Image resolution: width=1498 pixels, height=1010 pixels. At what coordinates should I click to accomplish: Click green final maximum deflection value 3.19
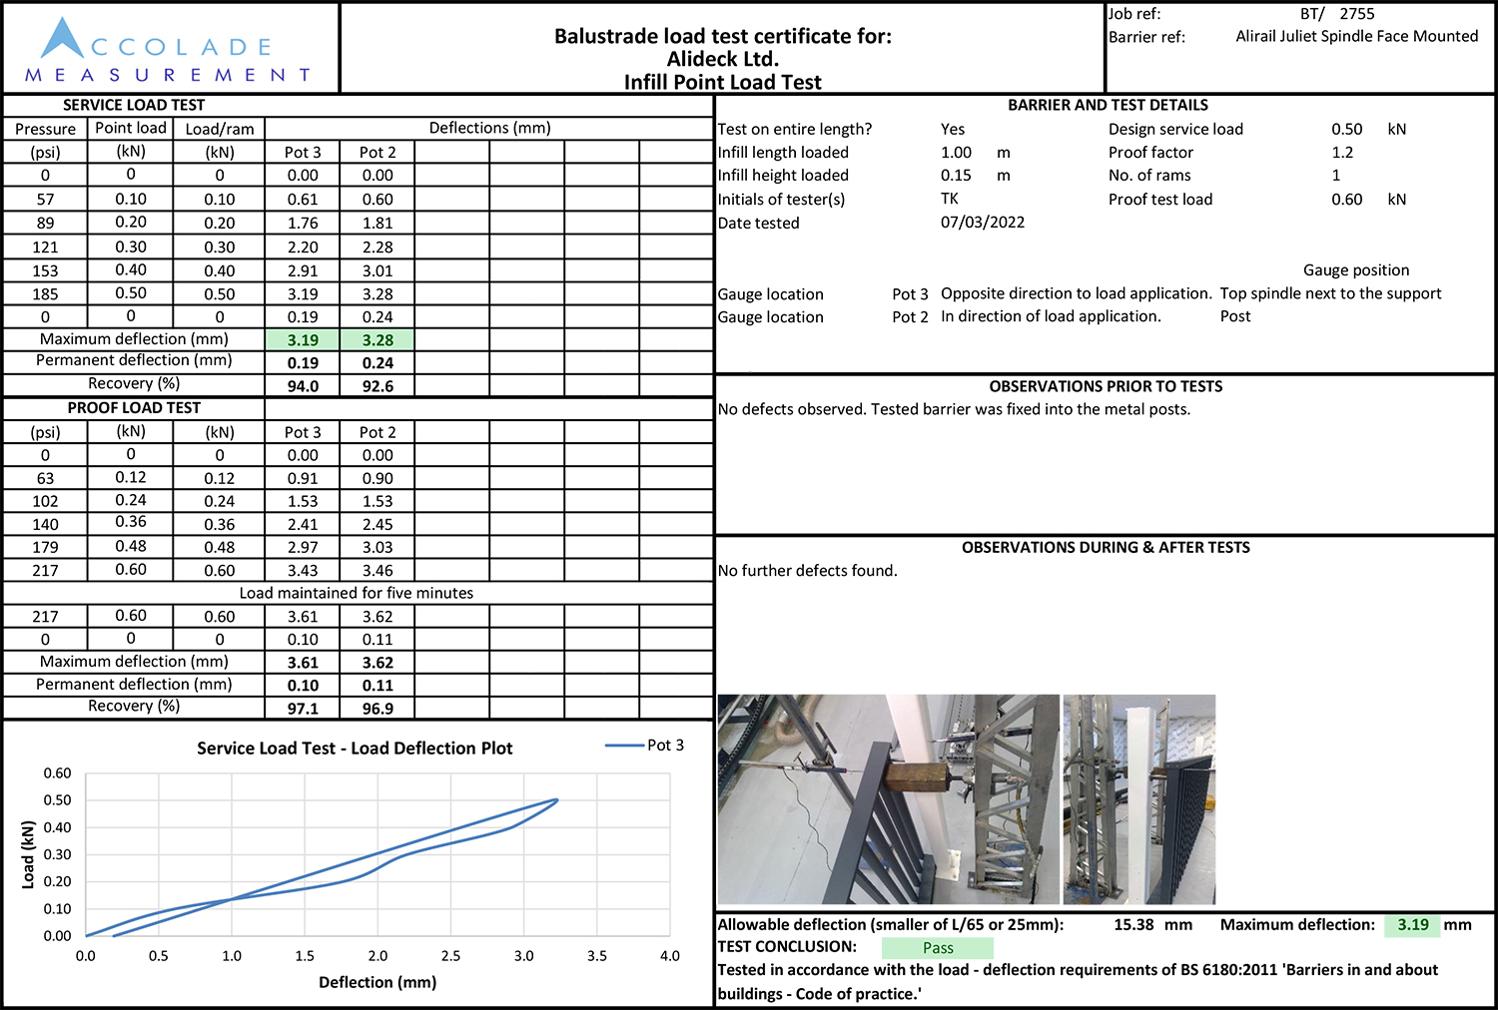(x=1412, y=925)
